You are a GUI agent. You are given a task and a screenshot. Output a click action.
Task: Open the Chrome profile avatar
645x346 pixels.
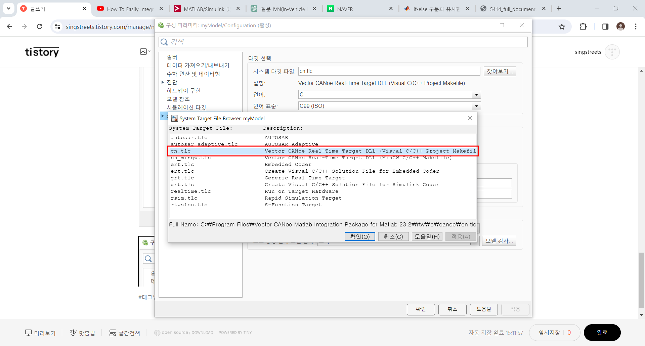[x=620, y=27]
